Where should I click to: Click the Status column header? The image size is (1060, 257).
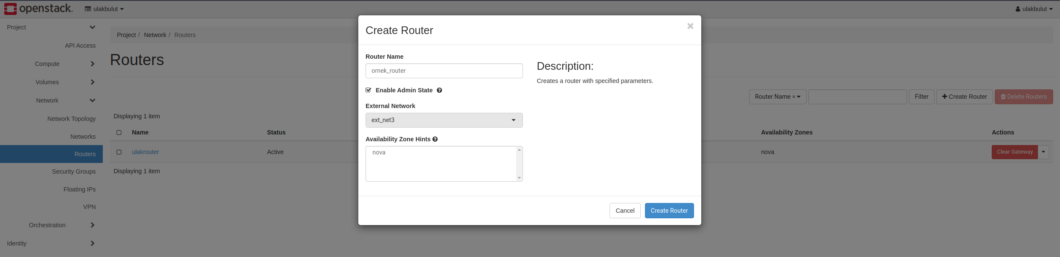click(276, 132)
